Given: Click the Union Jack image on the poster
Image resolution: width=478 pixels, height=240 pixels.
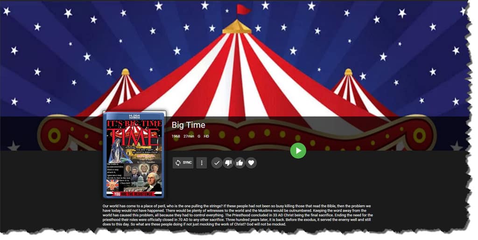Looking at the screenshot, I should pyautogui.click(x=112, y=185).
